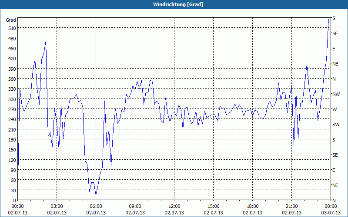Select the 18:00 time axis label
The image size is (348, 217).
[x=253, y=207]
